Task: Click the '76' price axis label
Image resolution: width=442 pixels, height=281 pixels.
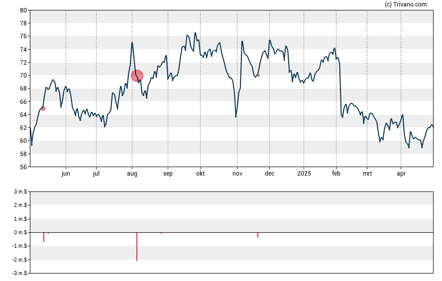Action: [x=23, y=36]
